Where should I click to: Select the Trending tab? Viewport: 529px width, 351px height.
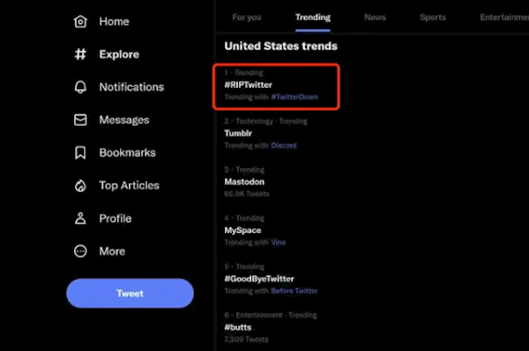313,18
